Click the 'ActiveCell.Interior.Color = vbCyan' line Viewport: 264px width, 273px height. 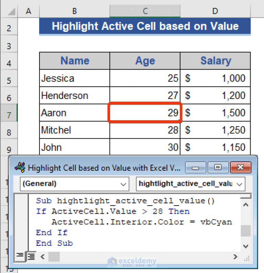142,222
